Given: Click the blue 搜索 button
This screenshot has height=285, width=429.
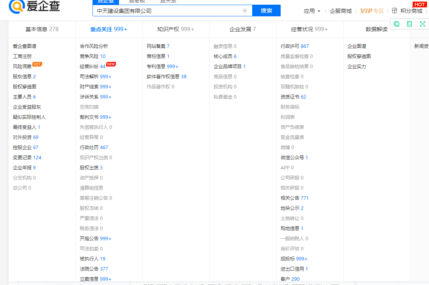Looking at the screenshot, I should pos(266,11).
